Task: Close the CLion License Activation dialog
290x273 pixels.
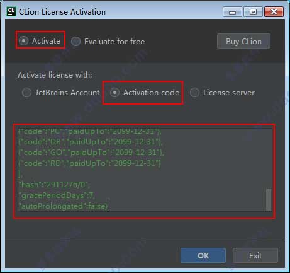Action: tap(274, 11)
